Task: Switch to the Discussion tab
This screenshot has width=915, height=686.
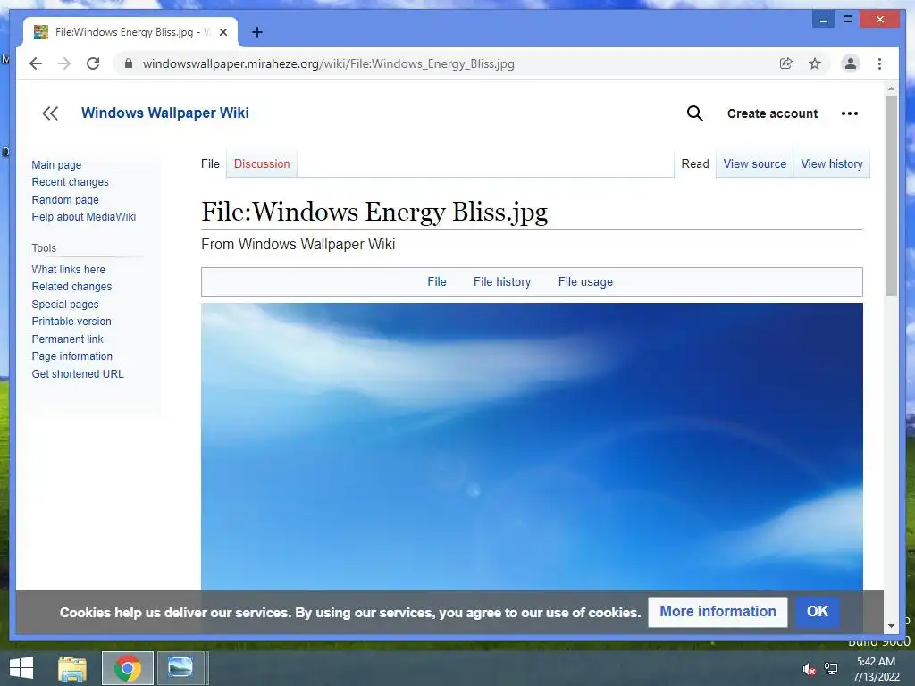Action: point(262,164)
